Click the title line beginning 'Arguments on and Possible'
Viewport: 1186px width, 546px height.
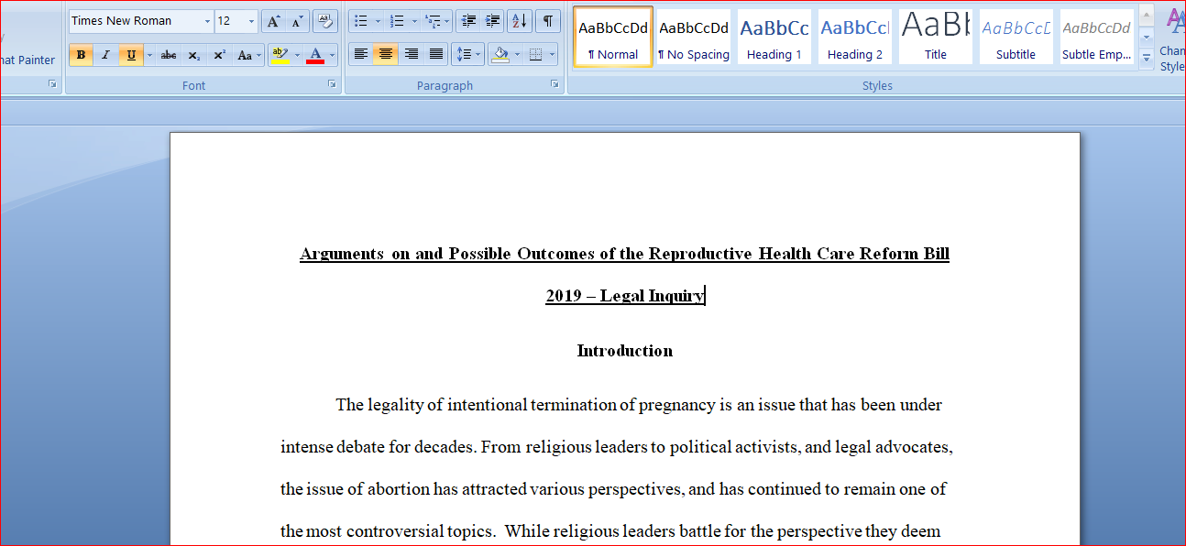click(624, 254)
